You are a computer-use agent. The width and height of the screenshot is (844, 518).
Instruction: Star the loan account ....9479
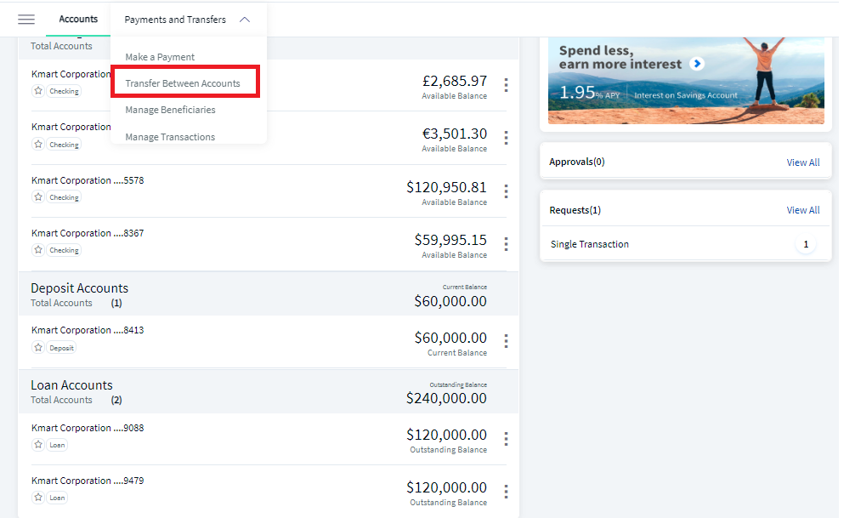(38, 498)
